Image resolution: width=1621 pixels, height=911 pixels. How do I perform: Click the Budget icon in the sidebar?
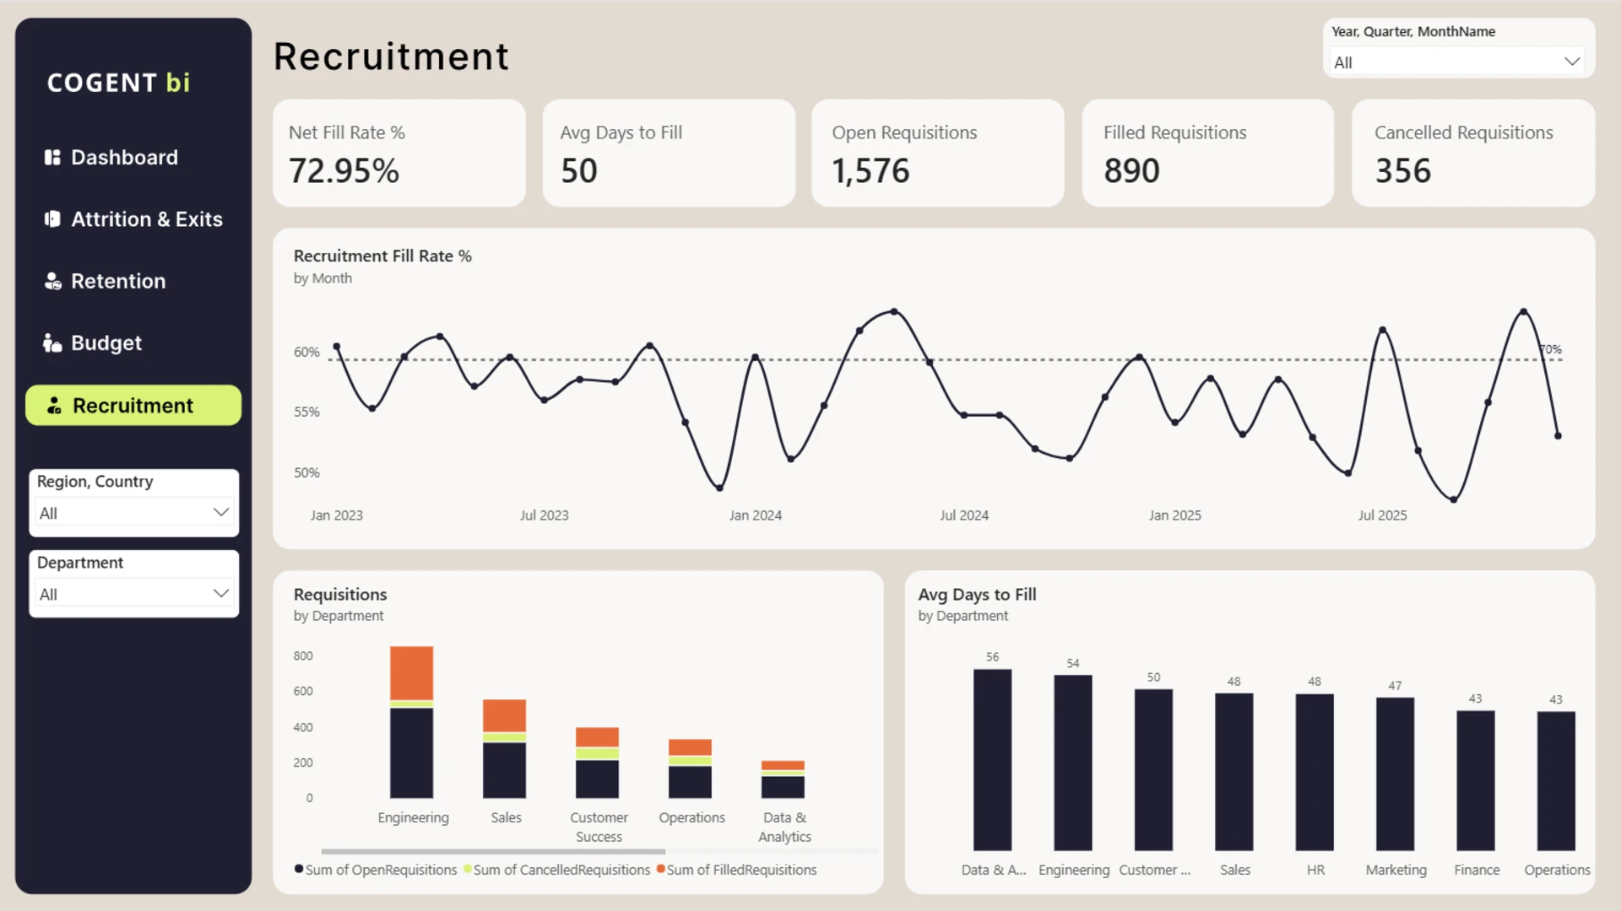point(52,342)
